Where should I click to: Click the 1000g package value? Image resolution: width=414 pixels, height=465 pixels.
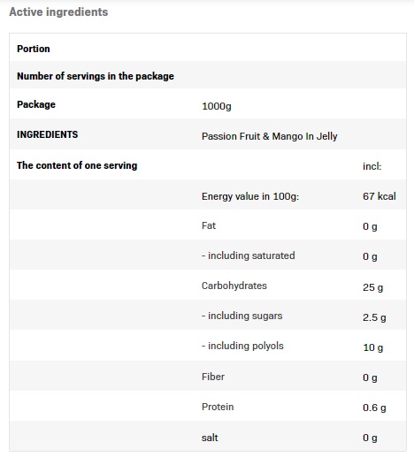pos(217,106)
